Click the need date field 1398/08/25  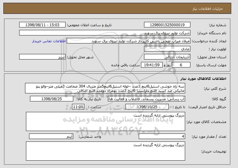(52, 99)
